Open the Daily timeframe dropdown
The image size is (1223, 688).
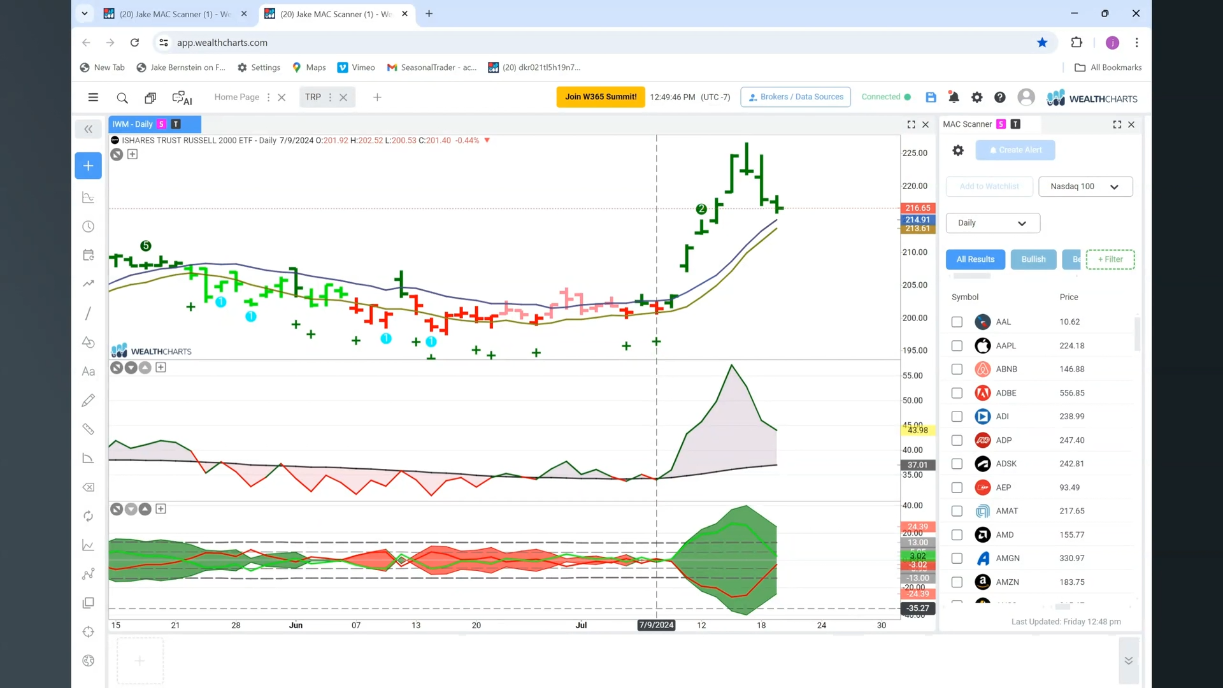(992, 223)
